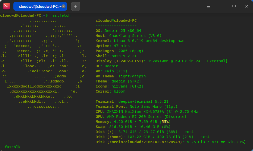Click the Display line with 'TF24P2-FIS1'
Viewport: 253px width, 151px height.
[x=161, y=61]
